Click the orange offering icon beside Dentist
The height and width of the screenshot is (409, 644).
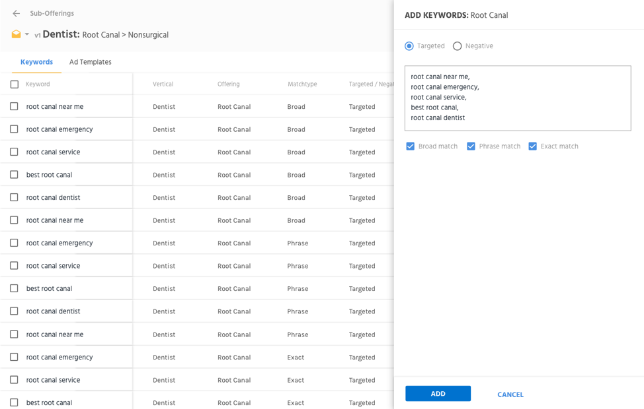pos(16,34)
